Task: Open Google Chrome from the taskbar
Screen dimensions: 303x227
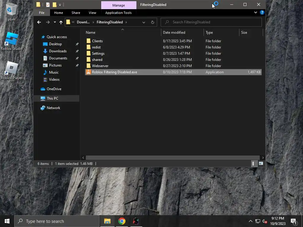Action: click(122, 221)
